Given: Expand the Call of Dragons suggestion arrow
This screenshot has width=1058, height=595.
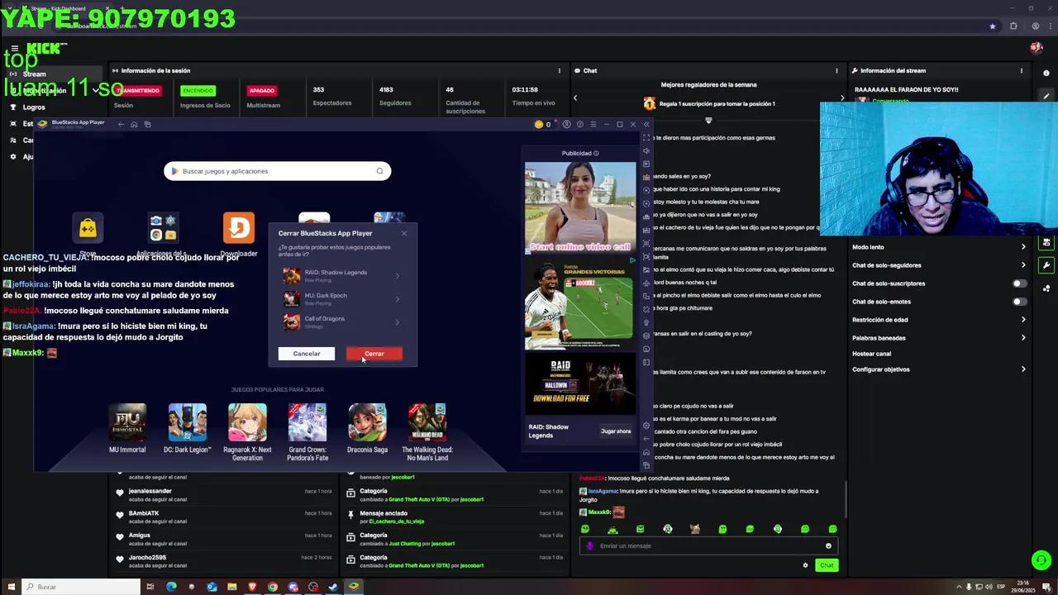Looking at the screenshot, I should tap(397, 322).
